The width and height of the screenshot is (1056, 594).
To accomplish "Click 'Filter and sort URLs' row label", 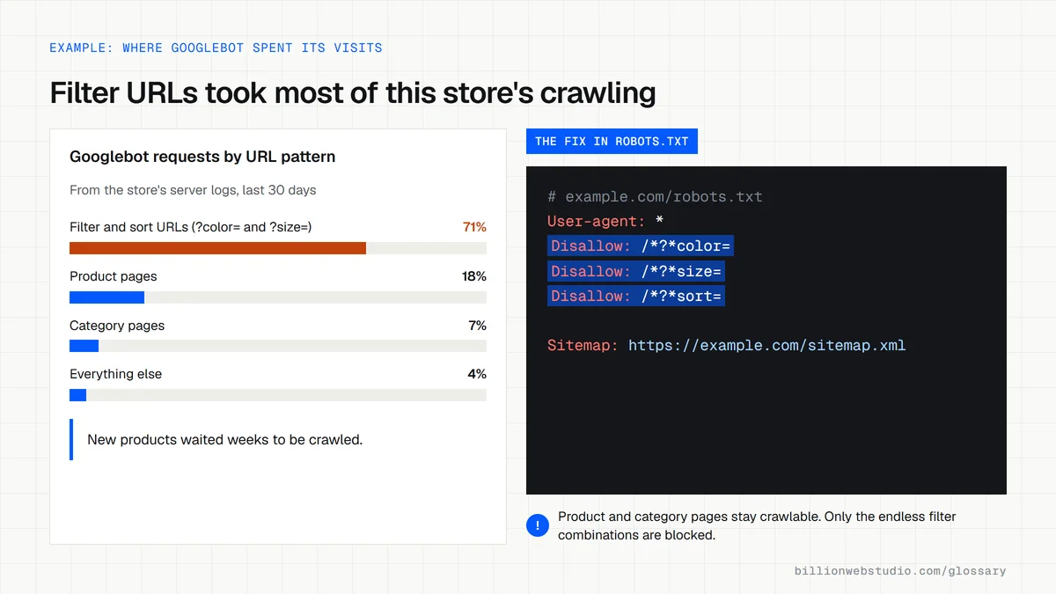I will pos(191,227).
